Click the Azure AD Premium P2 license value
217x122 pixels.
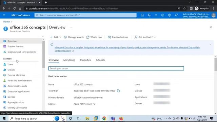84,104
